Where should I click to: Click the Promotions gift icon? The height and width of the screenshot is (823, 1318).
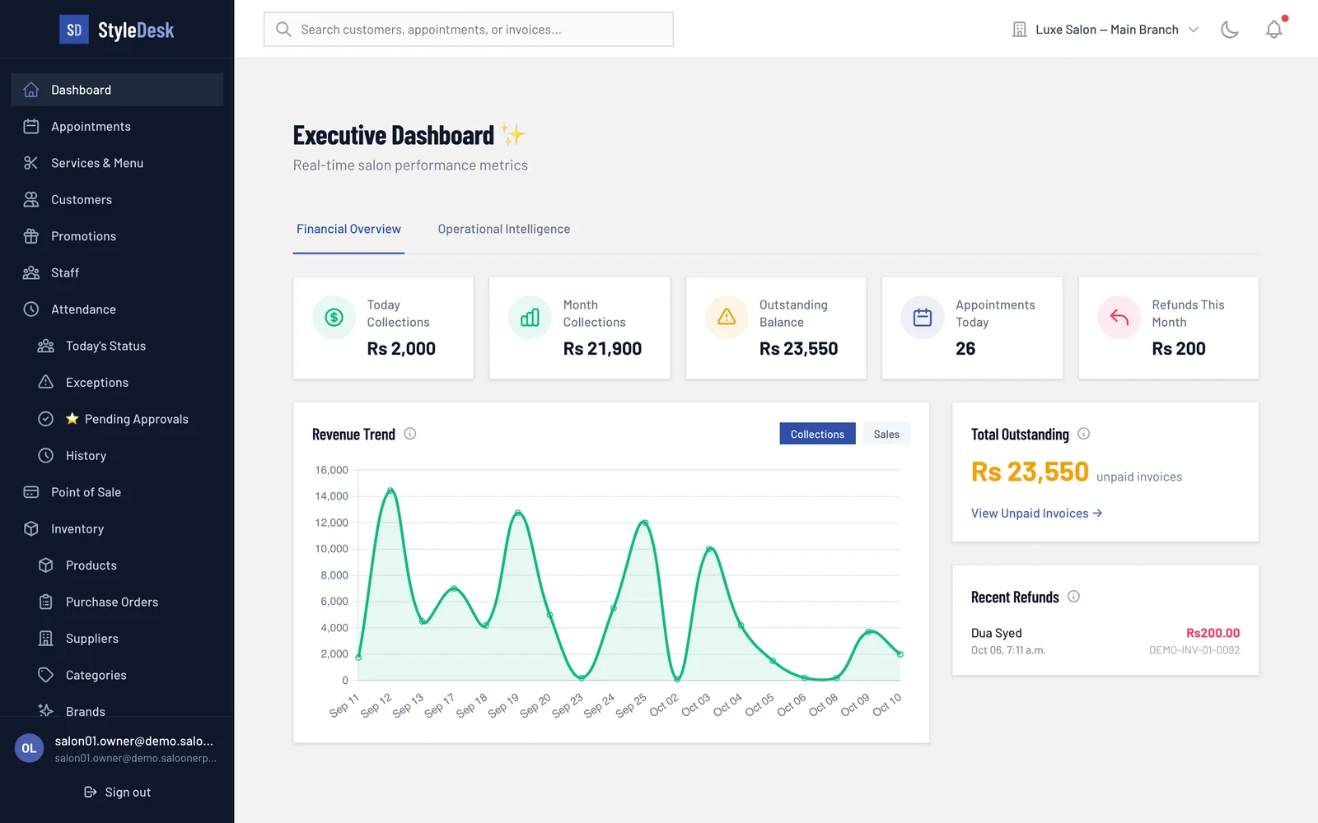31,236
